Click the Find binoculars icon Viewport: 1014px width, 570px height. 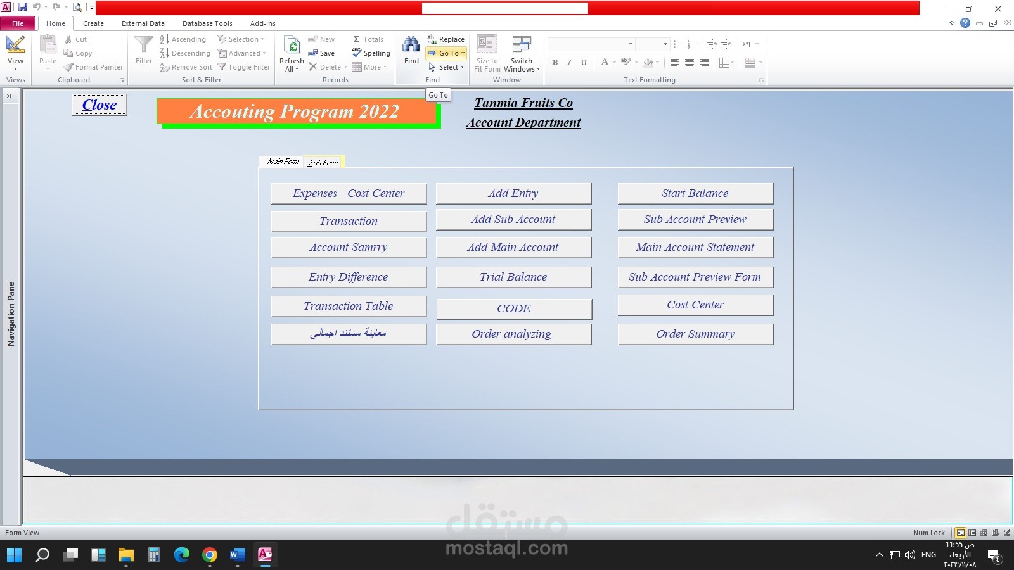click(411, 44)
